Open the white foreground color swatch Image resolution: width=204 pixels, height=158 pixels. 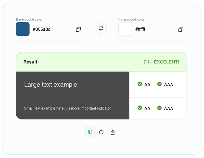125,29
